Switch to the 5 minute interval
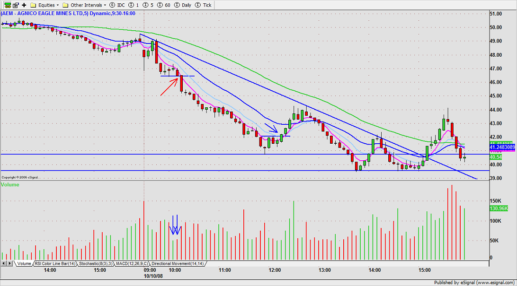Viewport: 517px width, 286px height. 148,5
